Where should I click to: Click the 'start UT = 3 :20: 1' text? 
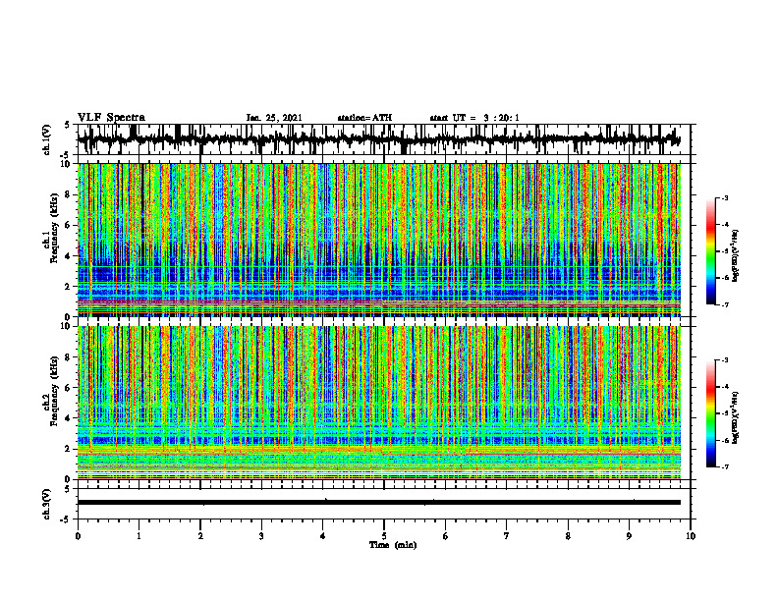[x=474, y=118]
